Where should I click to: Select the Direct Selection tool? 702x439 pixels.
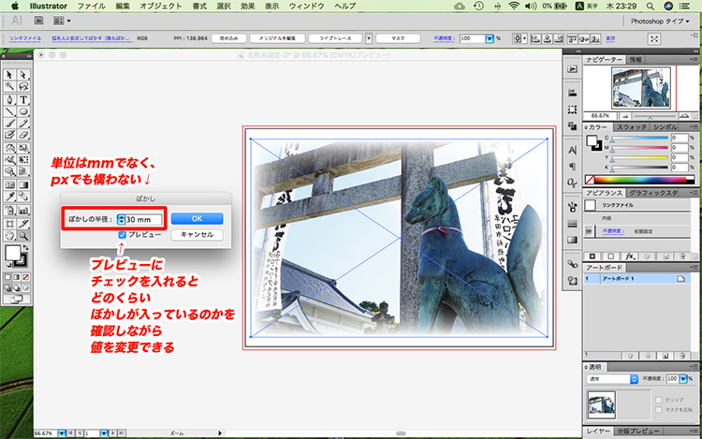[22, 75]
